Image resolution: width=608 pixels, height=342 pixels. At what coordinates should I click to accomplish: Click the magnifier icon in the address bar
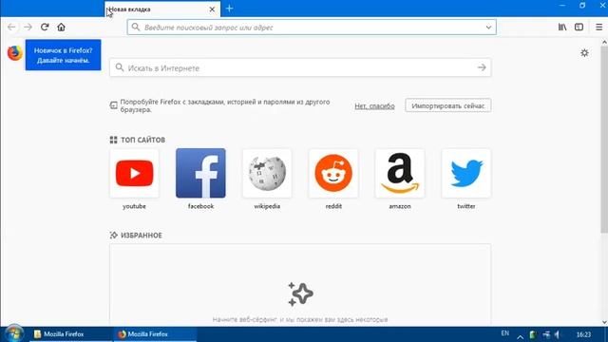135,28
